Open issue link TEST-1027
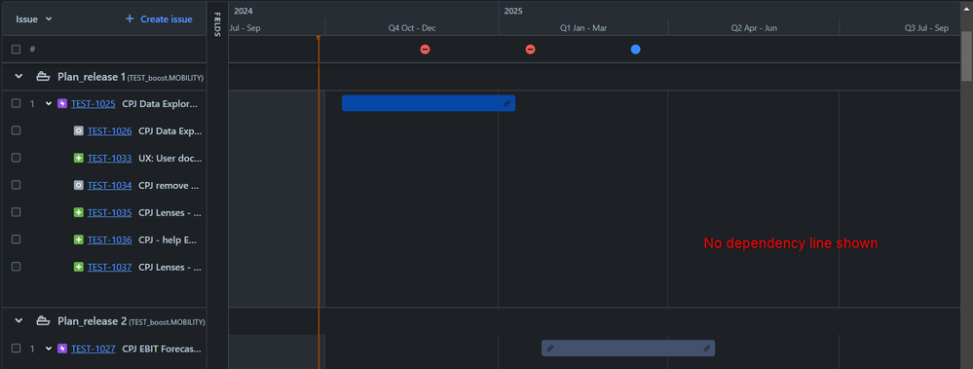This screenshot has width=973, height=369. [94, 349]
